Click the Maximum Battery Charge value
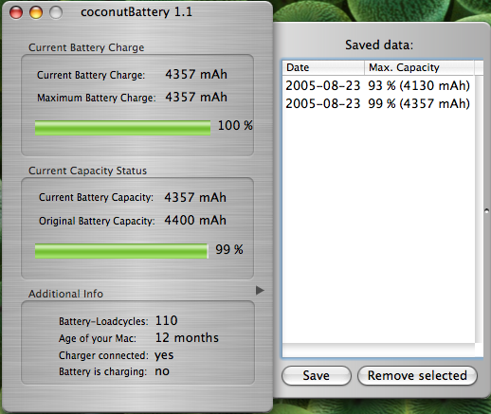Viewport: 491px width, 414px height. point(196,97)
